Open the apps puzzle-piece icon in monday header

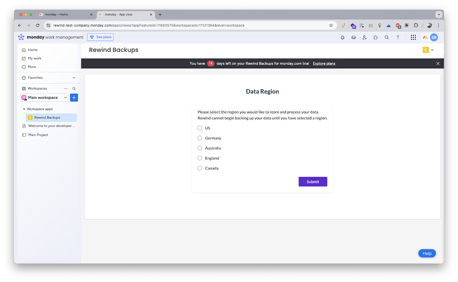coord(376,38)
